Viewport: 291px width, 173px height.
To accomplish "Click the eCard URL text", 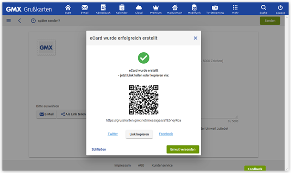I will point(144,120).
